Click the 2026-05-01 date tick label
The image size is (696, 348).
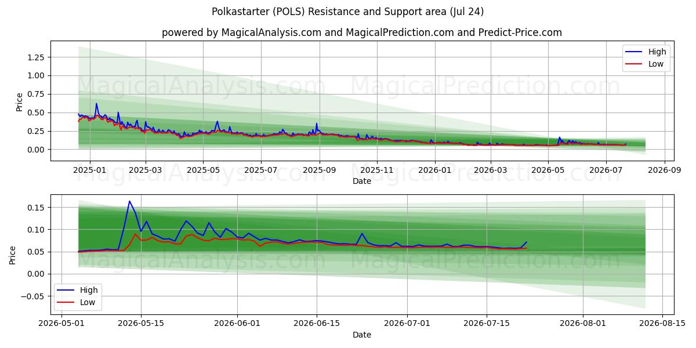pyautogui.click(x=61, y=324)
